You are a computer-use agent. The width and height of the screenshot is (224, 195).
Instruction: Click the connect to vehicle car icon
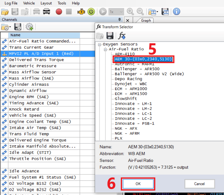47,12
